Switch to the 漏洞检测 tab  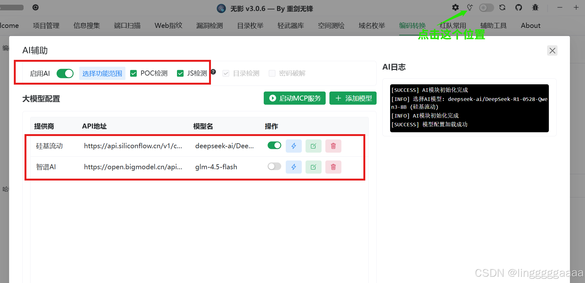209,25
